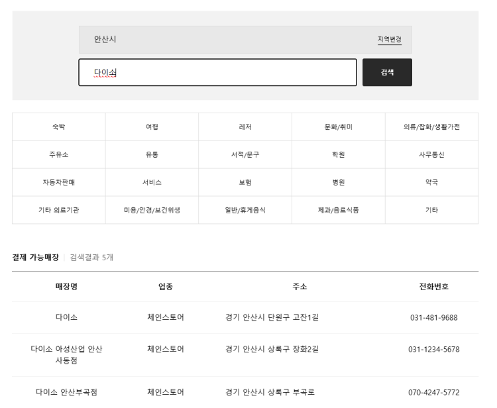This screenshot has width=497, height=408.
Task: Select the 숙박 category
Action: click(x=58, y=127)
